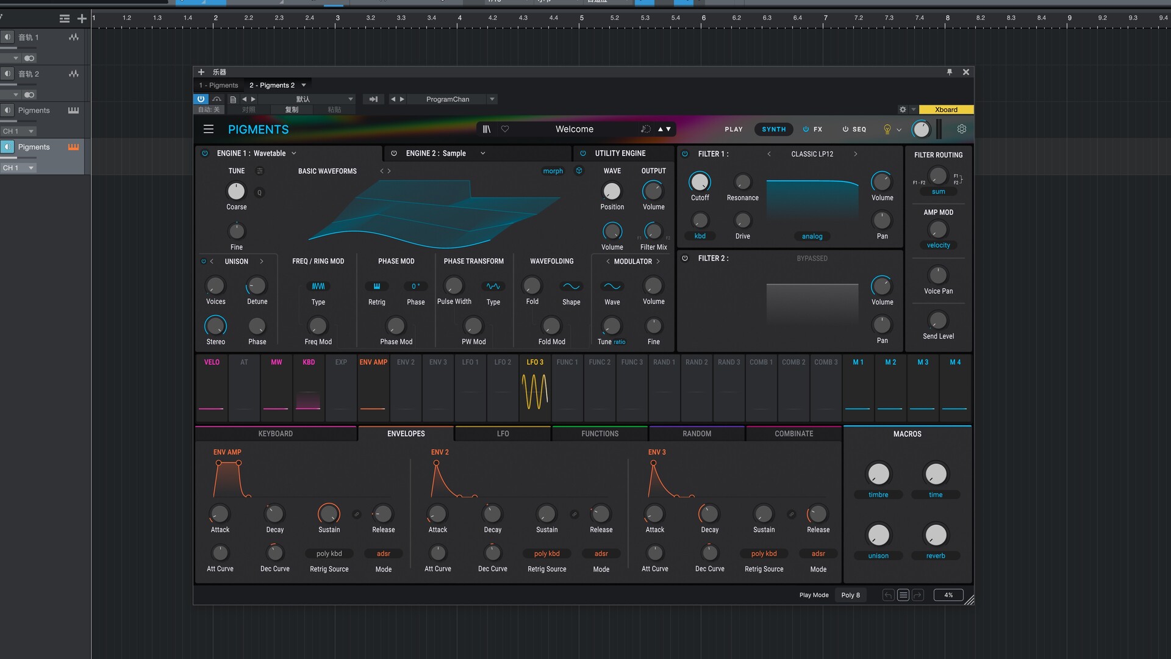Toggle the FX section power
The height and width of the screenshot is (659, 1171).
(x=806, y=129)
